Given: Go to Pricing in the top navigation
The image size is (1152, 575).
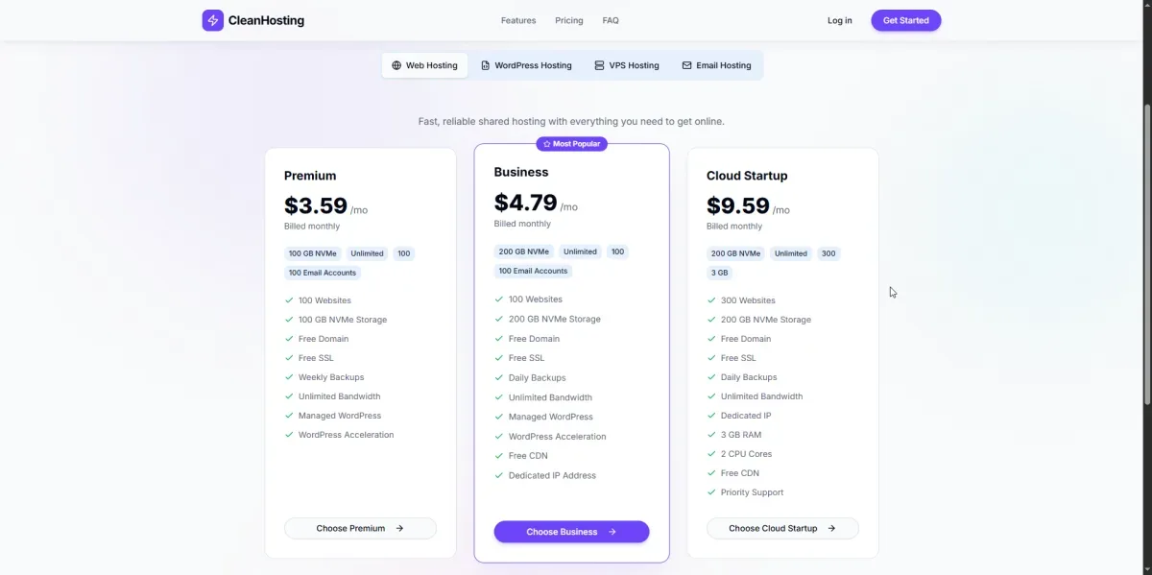Looking at the screenshot, I should click(569, 20).
